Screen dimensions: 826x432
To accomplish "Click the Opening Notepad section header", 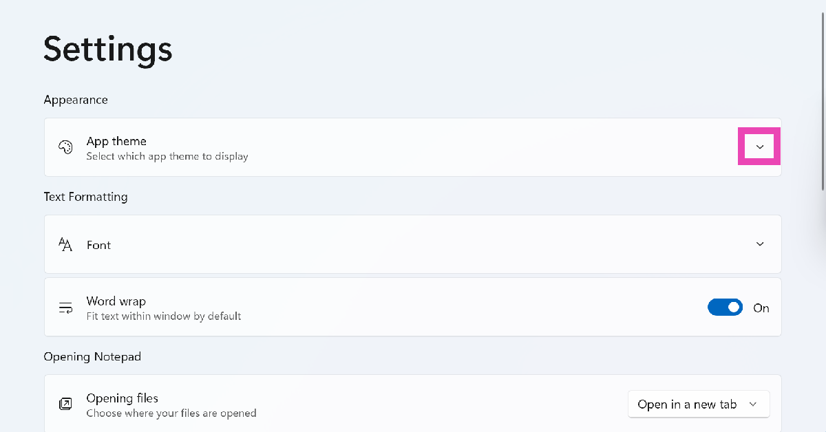I will click(x=92, y=356).
